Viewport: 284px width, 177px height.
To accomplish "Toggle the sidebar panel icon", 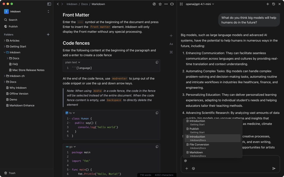I will [x=49, y=4].
